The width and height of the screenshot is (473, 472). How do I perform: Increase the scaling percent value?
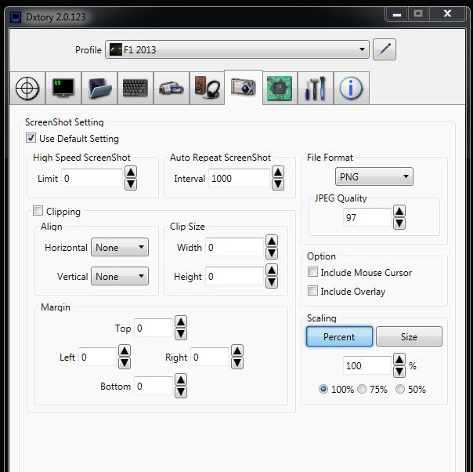[x=399, y=359]
